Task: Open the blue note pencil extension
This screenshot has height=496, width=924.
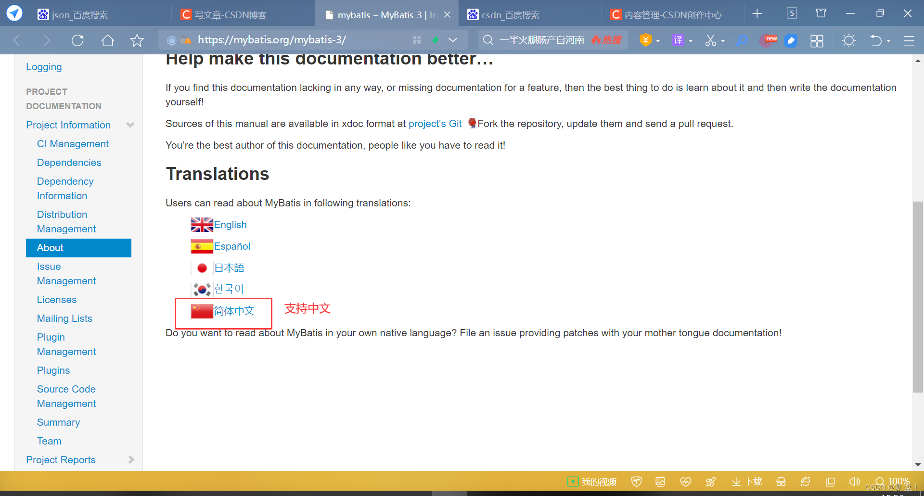Action: point(791,40)
